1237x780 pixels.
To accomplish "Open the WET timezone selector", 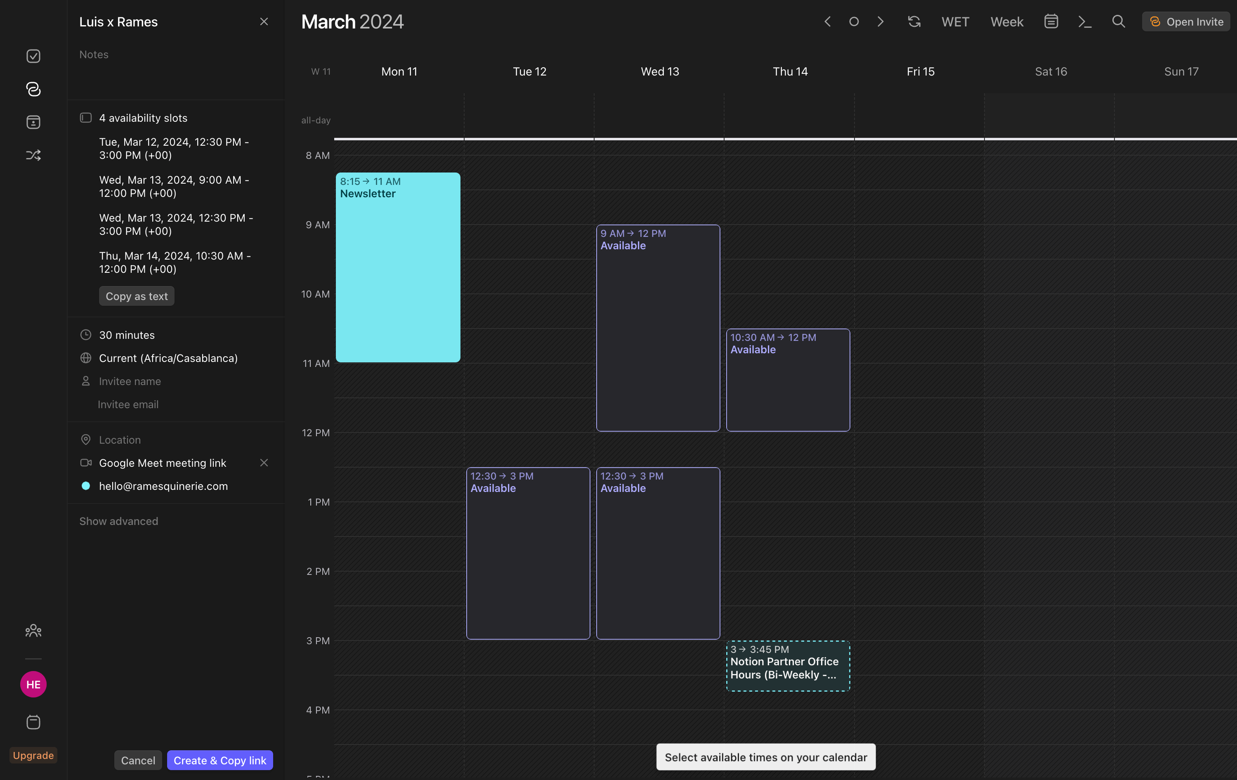I will tap(955, 21).
